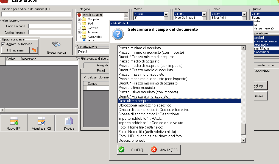Toggle the Aggiorn. automatico checkbox
Screen dimensions: 279x164
3,44
